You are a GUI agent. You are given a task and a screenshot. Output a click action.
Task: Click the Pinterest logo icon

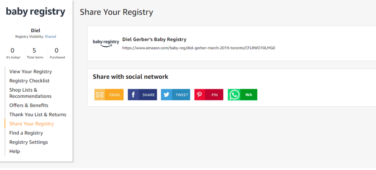[x=200, y=95]
